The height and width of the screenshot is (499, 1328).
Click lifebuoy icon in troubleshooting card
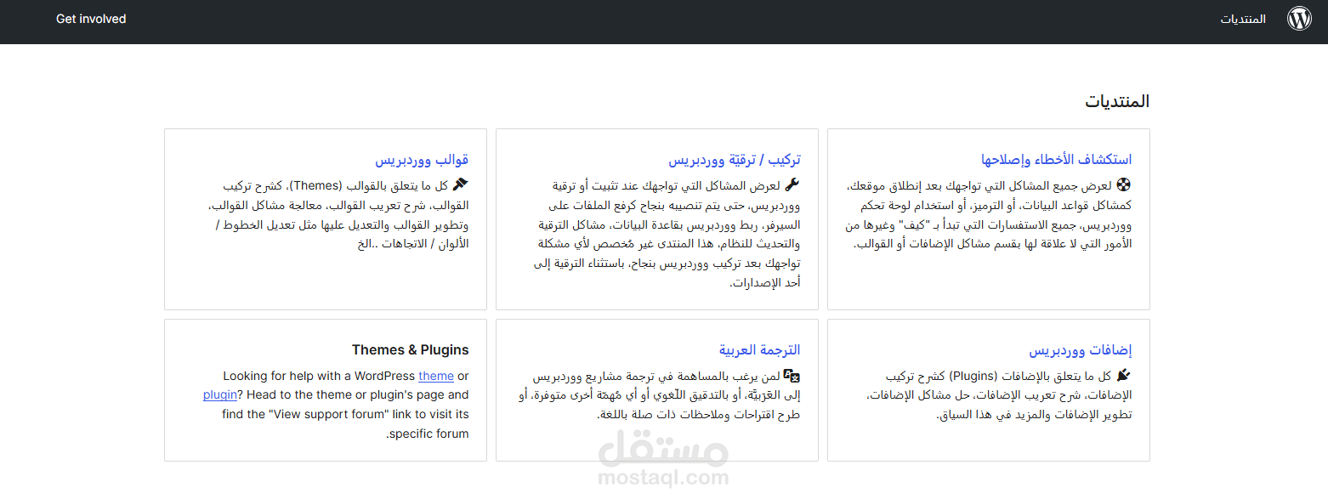[x=1125, y=184]
